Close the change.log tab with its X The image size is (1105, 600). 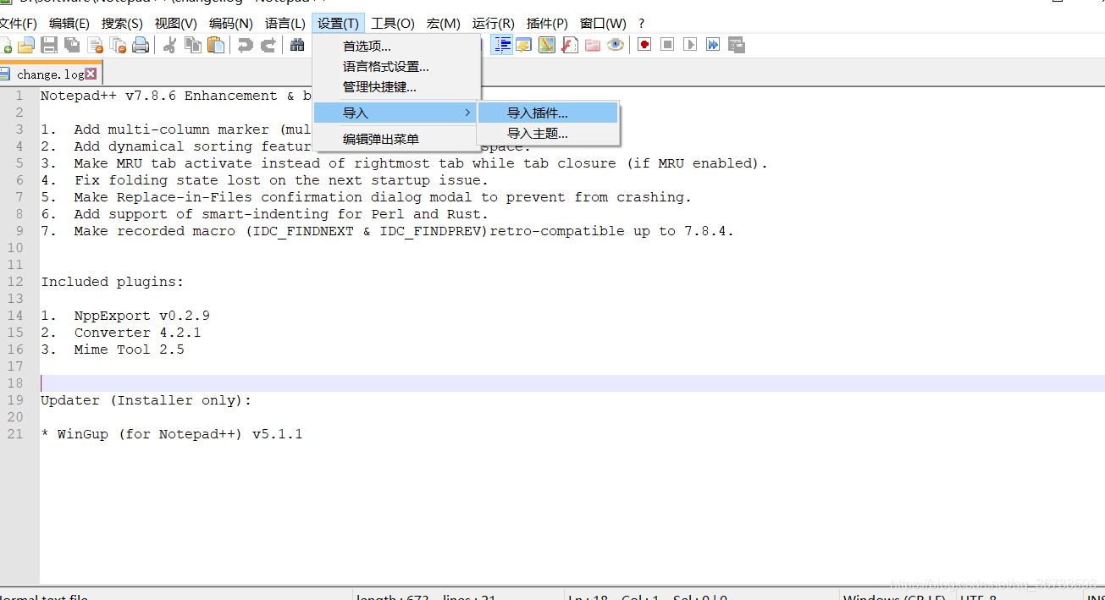91,74
